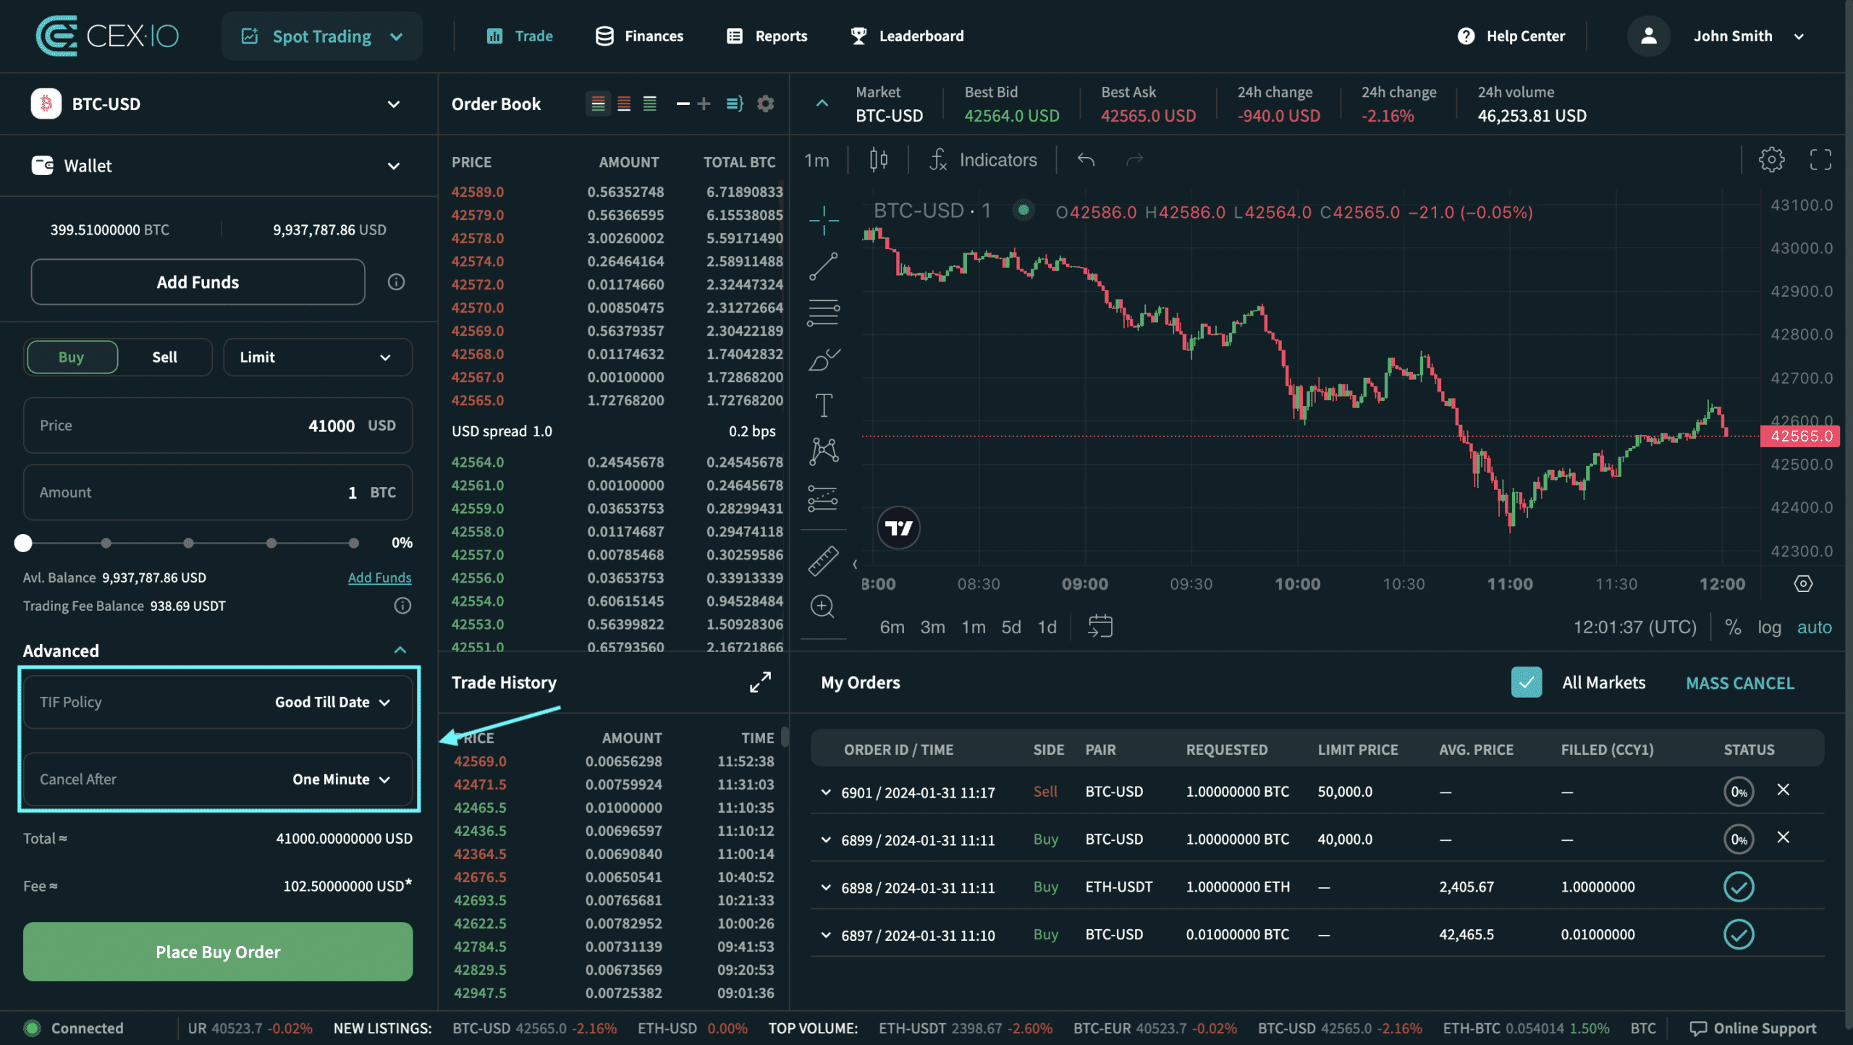This screenshot has width=1853, height=1045.
Task: Expand Trade History panel
Action: 760,682
